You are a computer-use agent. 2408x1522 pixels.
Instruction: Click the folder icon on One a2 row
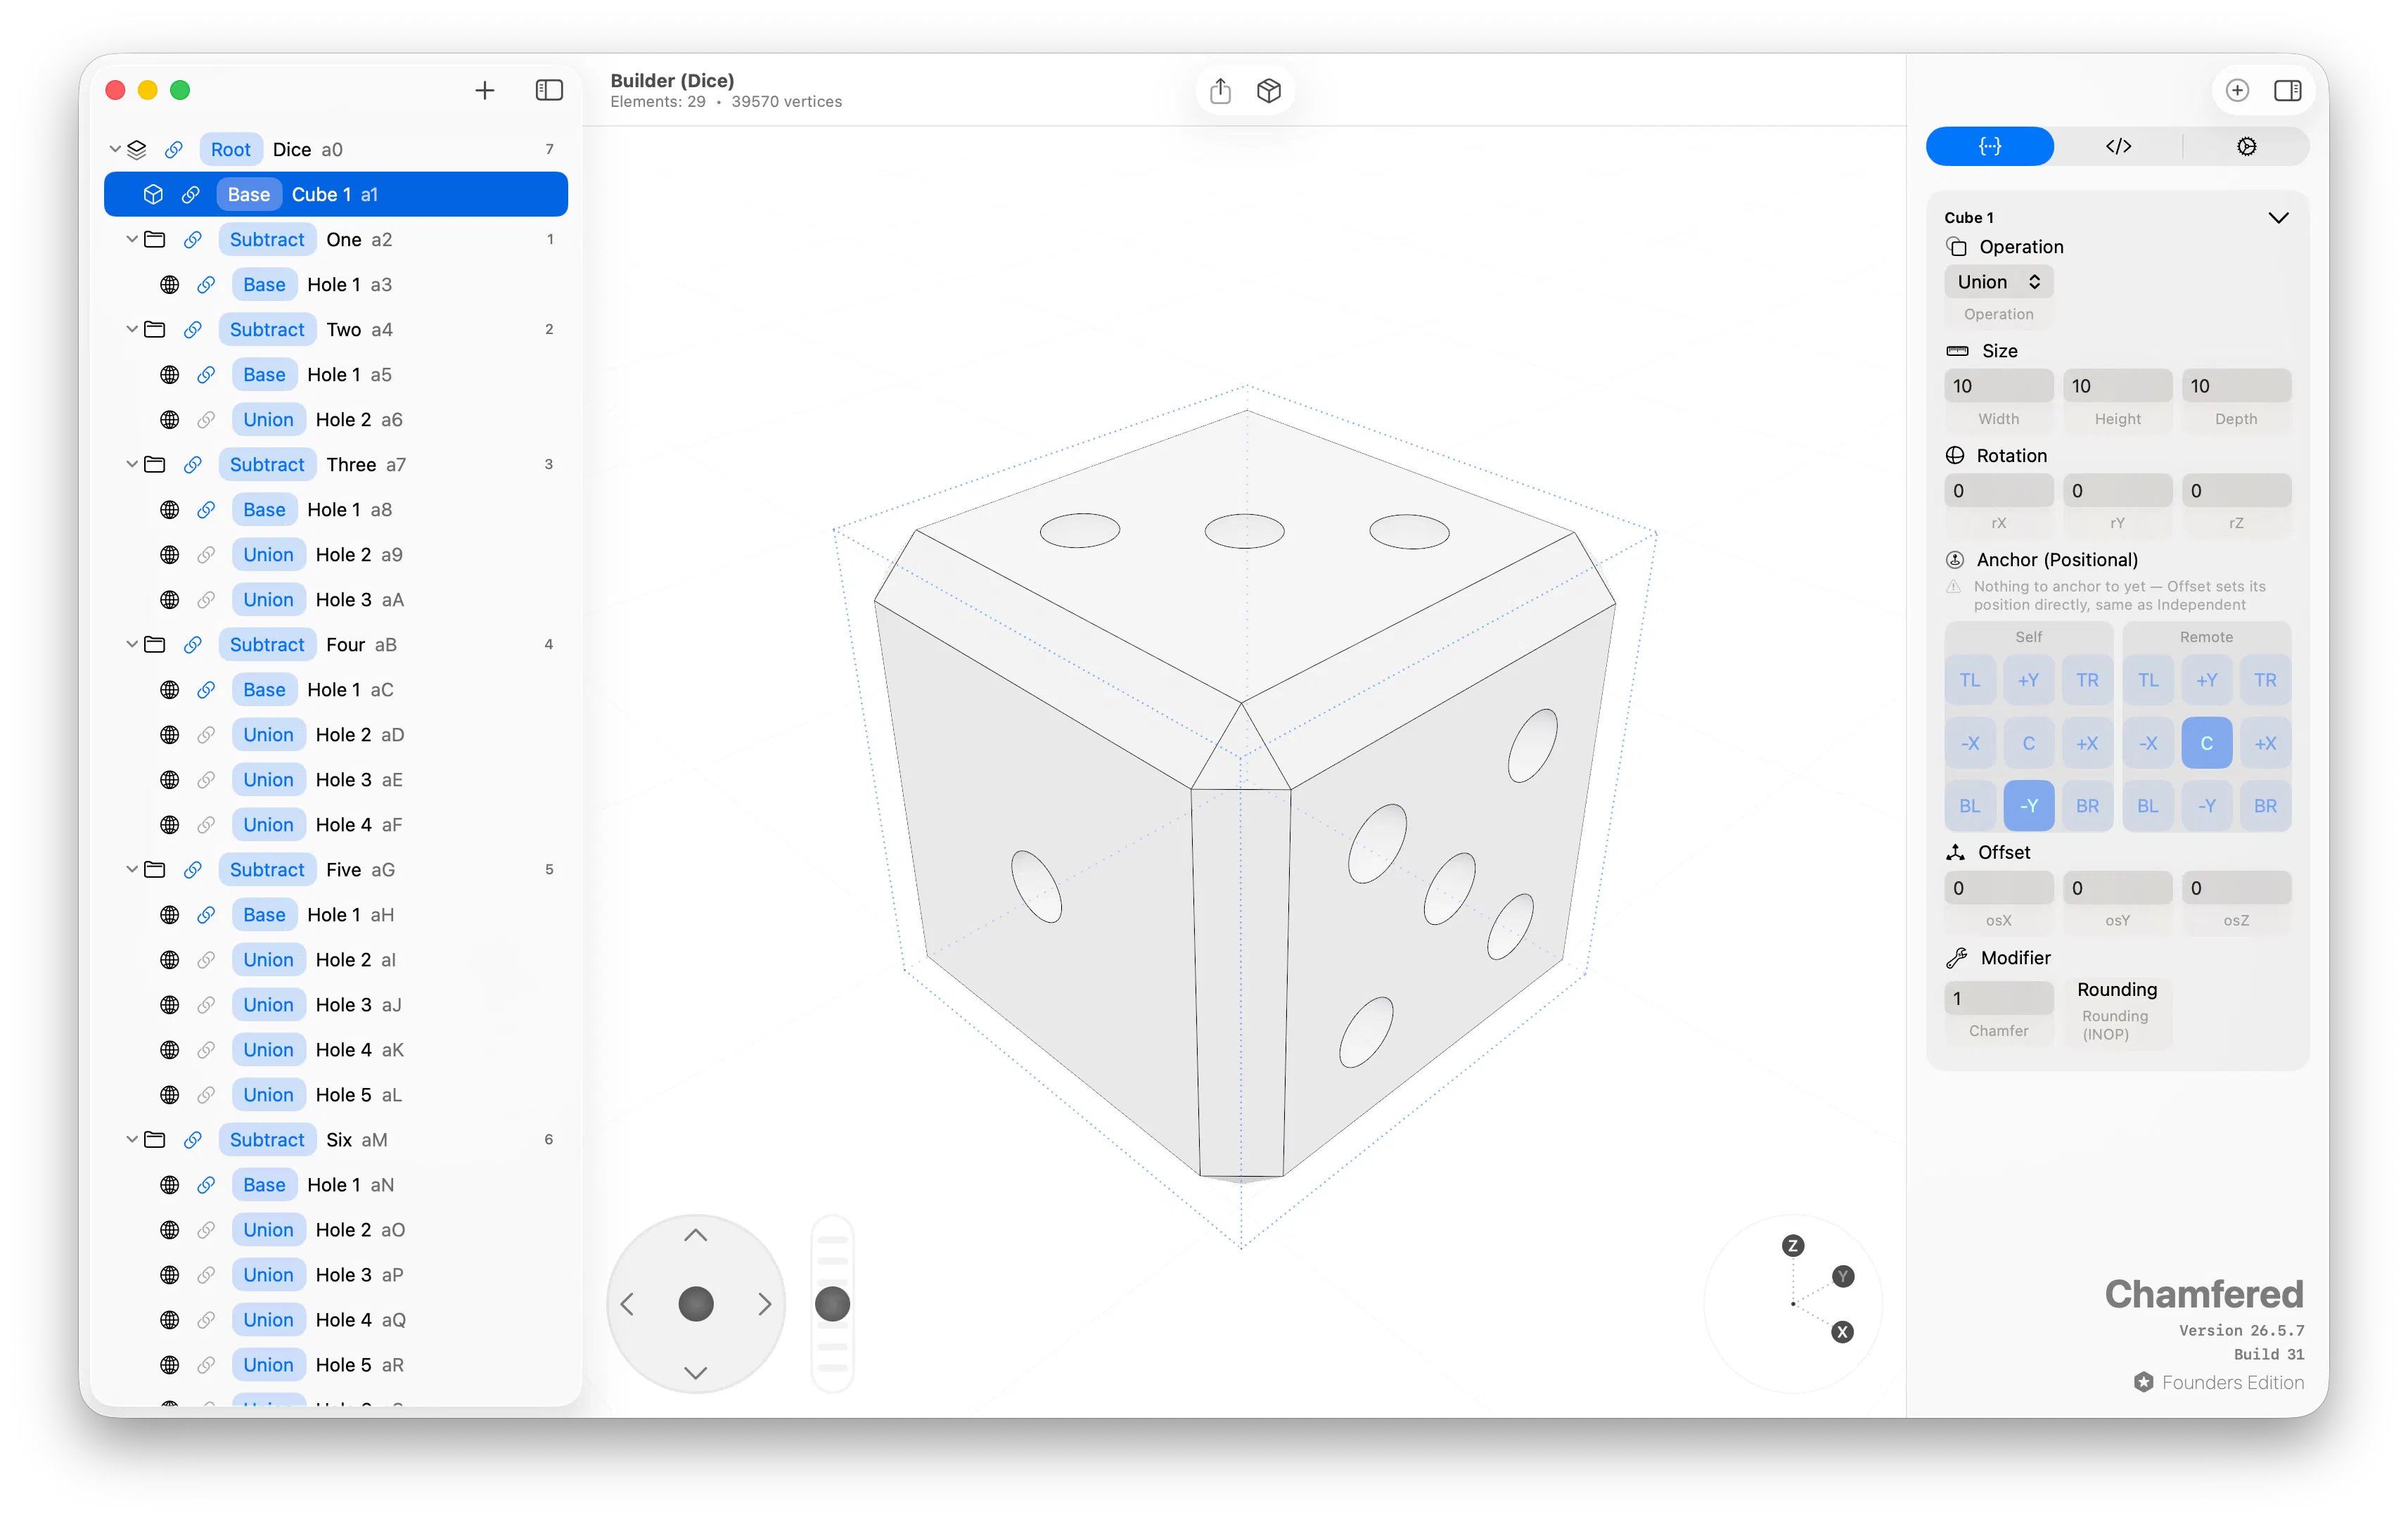[154, 239]
